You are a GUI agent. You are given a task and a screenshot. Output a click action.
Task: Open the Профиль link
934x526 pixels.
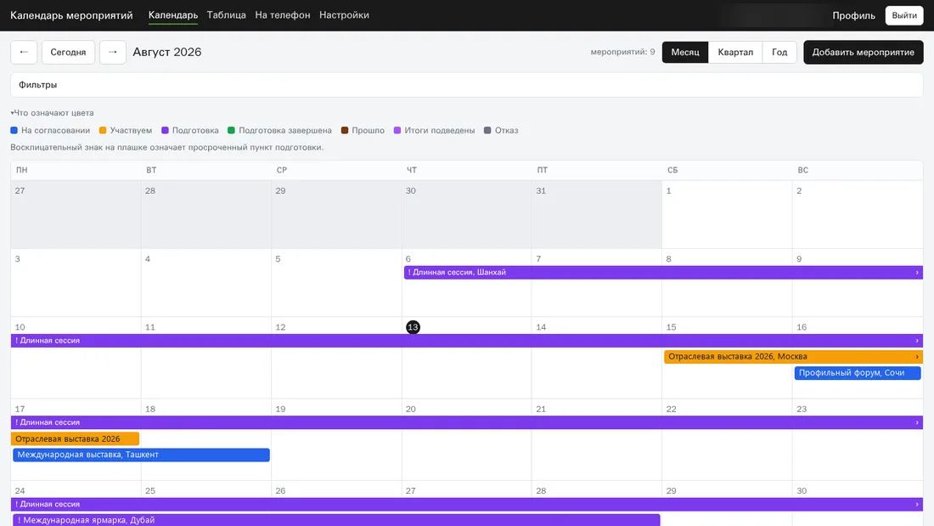pos(853,15)
